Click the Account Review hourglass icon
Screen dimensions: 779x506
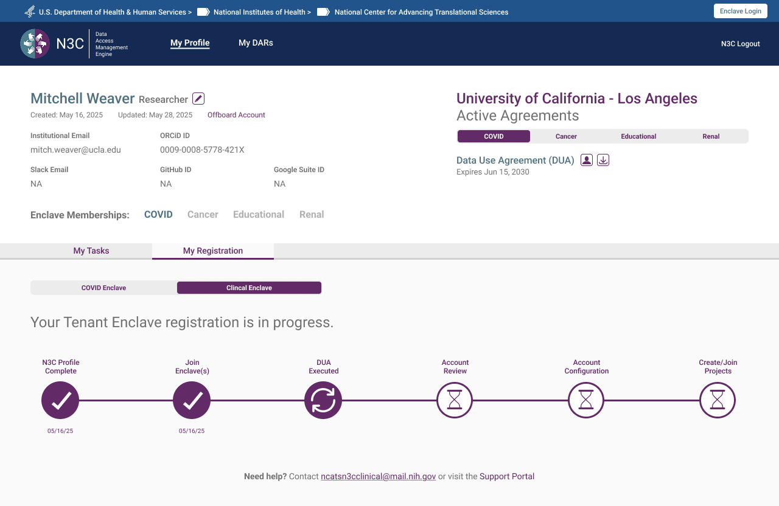tap(455, 400)
